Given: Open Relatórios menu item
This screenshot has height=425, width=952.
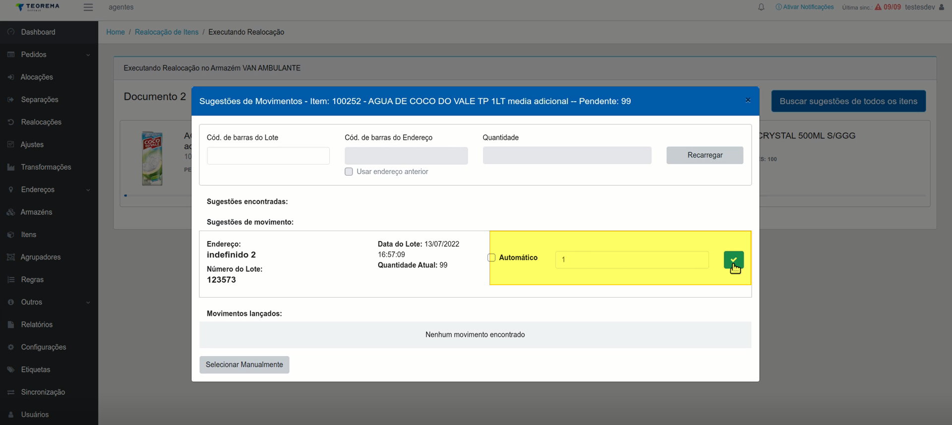Looking at the screenshot, I should point(37,324).
